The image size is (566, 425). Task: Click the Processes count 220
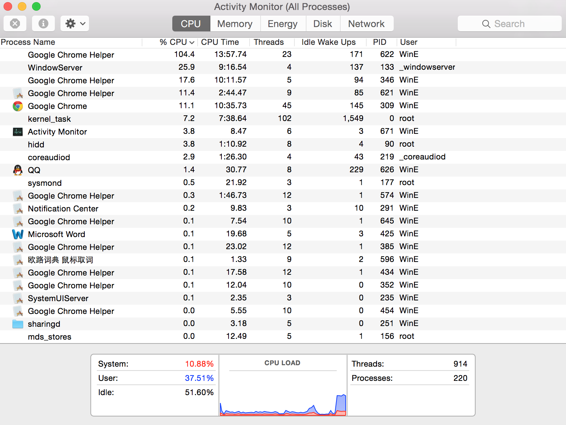[x=460, y=378]
